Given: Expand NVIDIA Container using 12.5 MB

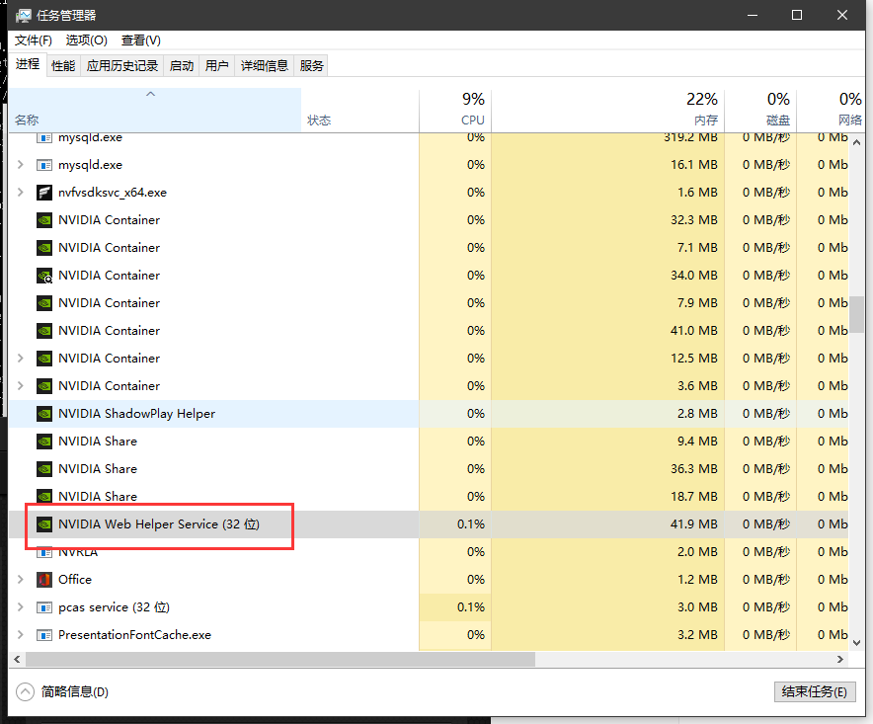Looking at the screenshot, I should click(x=21, y=359).
